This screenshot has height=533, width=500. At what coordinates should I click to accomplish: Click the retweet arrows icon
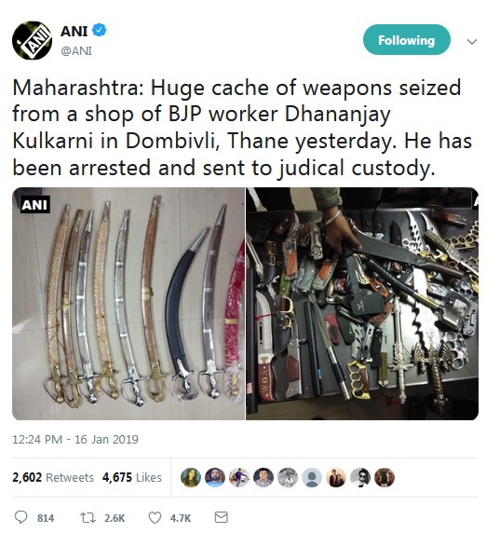[x=87, y=518]
